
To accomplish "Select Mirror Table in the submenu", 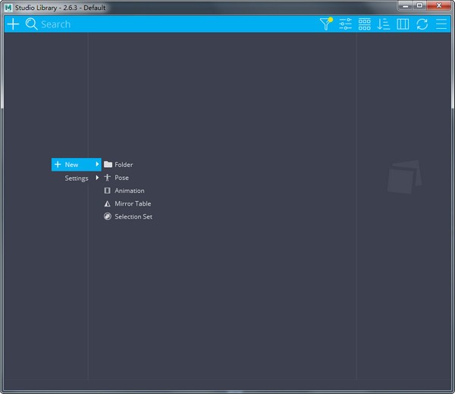I will click(x=133, y=203).
